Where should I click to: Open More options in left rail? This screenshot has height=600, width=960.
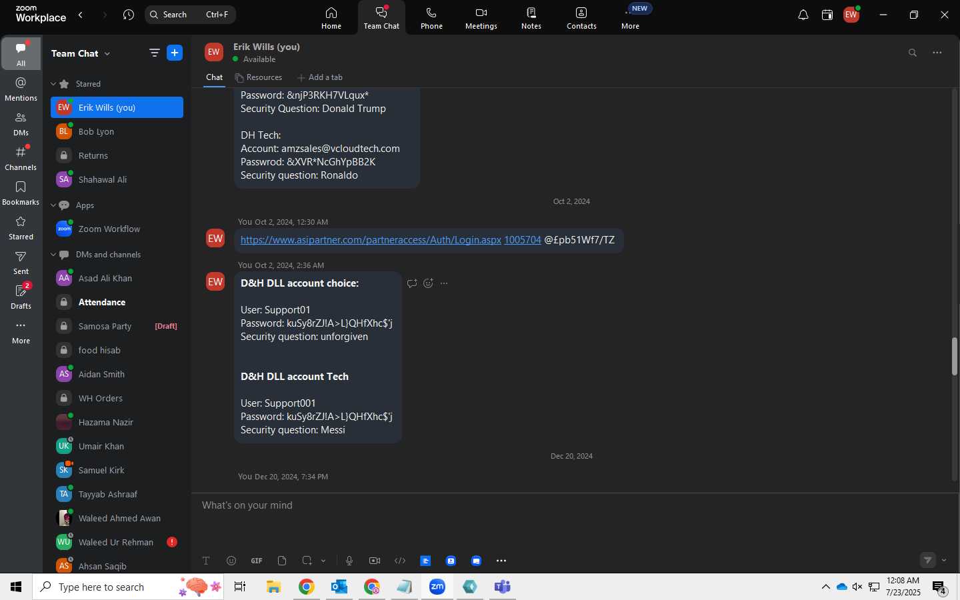[x=21, y=331]
